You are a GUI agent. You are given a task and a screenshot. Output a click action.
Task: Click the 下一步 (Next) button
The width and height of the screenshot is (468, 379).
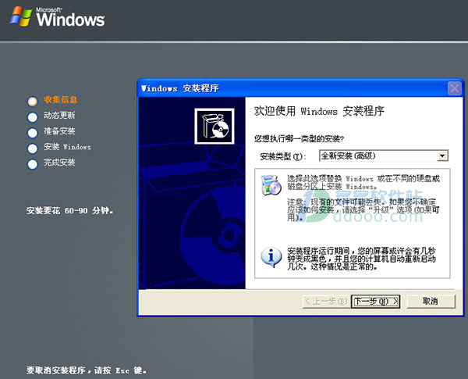[375, 301]
